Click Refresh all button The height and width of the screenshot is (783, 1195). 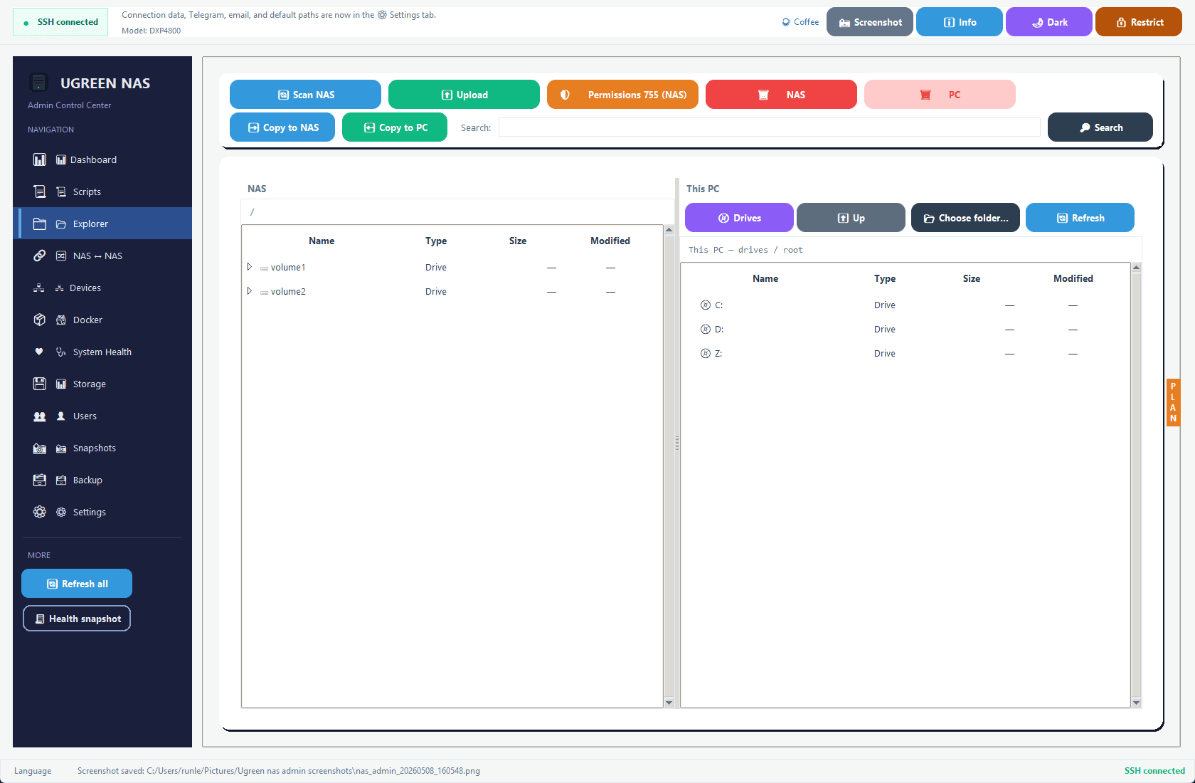point(77,584)
